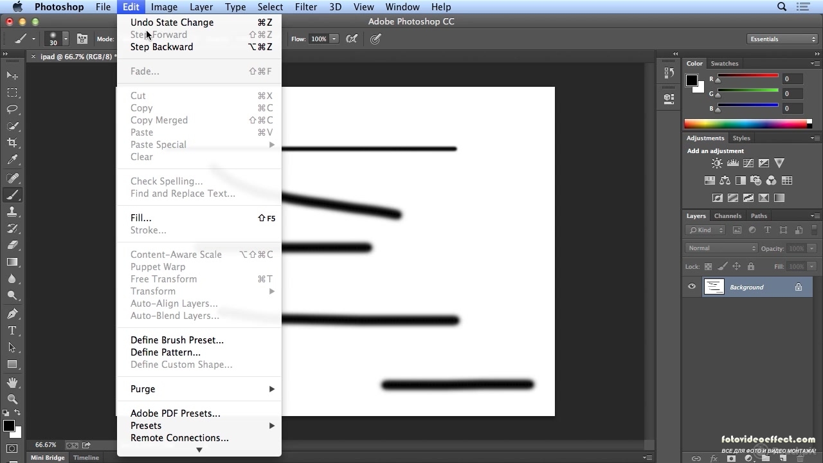Image resolution: width=823 pixels, height=463 pixels.
Task: Open the Fill slider dropdown arrow
Action: tap(811, 266)
